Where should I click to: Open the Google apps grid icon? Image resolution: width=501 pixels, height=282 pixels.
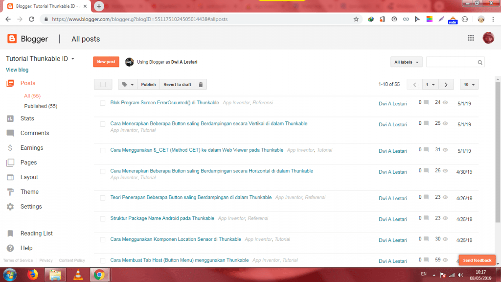471,38
